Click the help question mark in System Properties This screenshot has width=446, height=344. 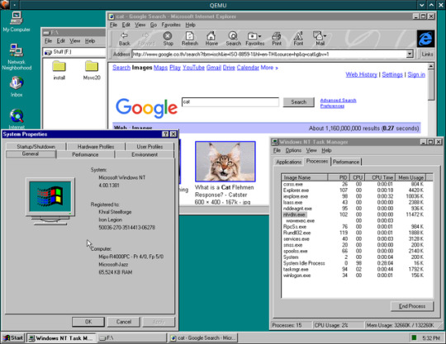coord(165,134)
